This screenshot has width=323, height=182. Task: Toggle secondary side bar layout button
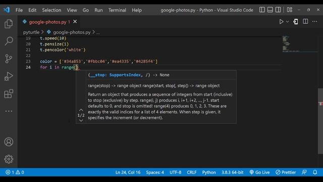tap(278, 10)
